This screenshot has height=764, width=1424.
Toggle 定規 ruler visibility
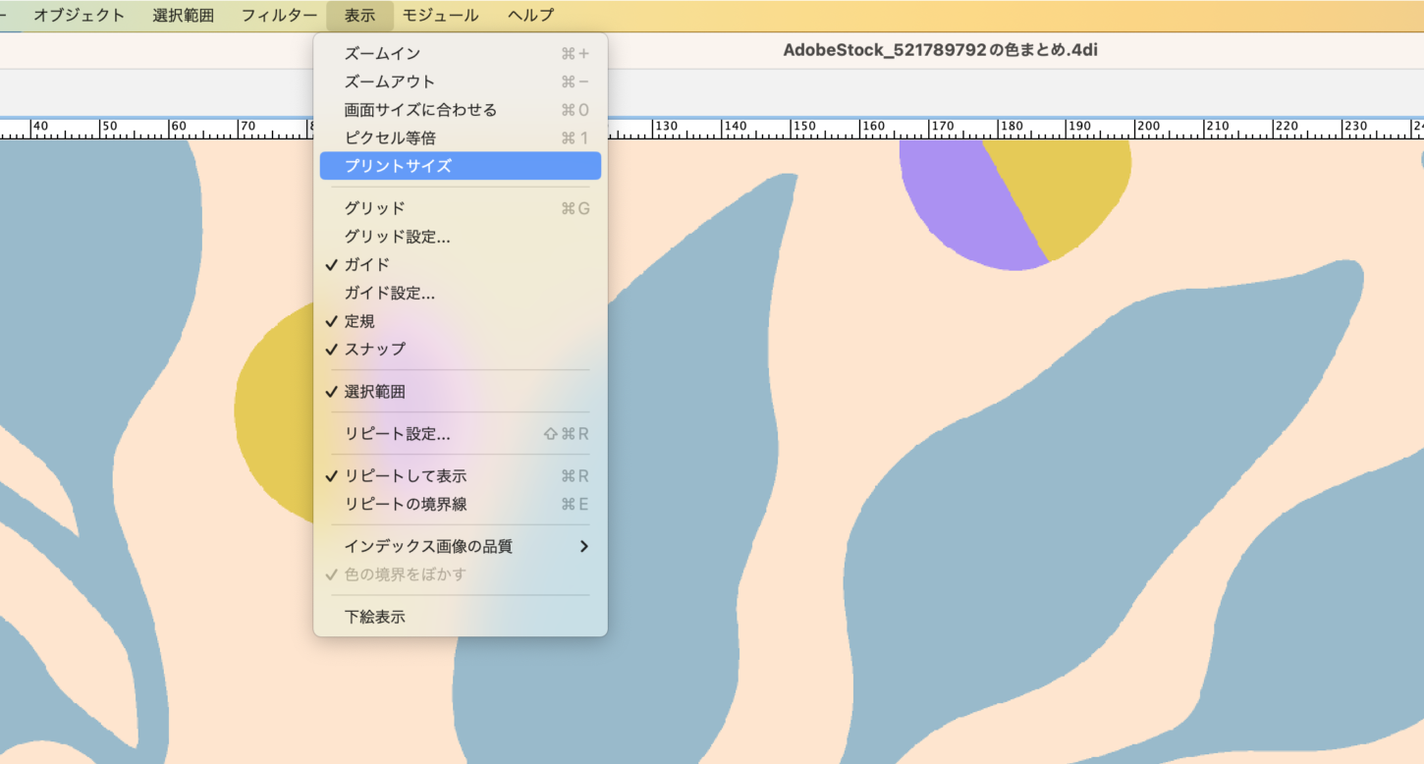(x=358, y=321)
